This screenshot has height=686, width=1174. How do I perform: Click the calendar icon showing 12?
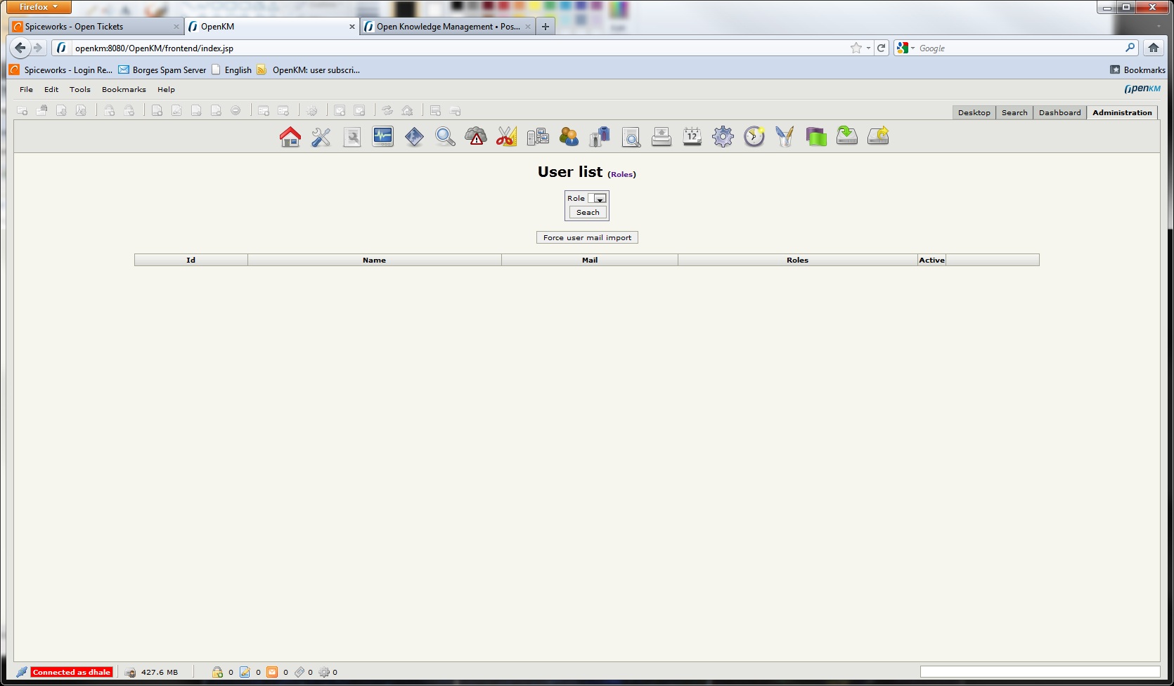(x=692, y=136)
